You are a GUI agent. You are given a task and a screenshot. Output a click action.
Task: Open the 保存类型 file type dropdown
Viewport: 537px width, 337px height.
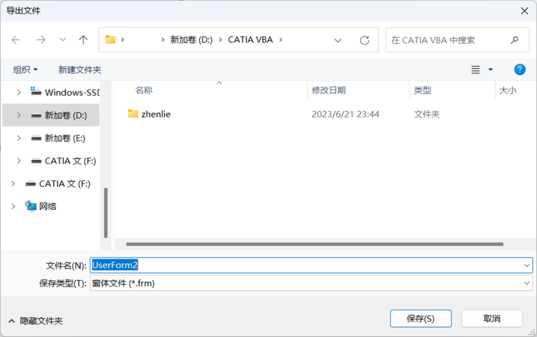click(526, 283)
